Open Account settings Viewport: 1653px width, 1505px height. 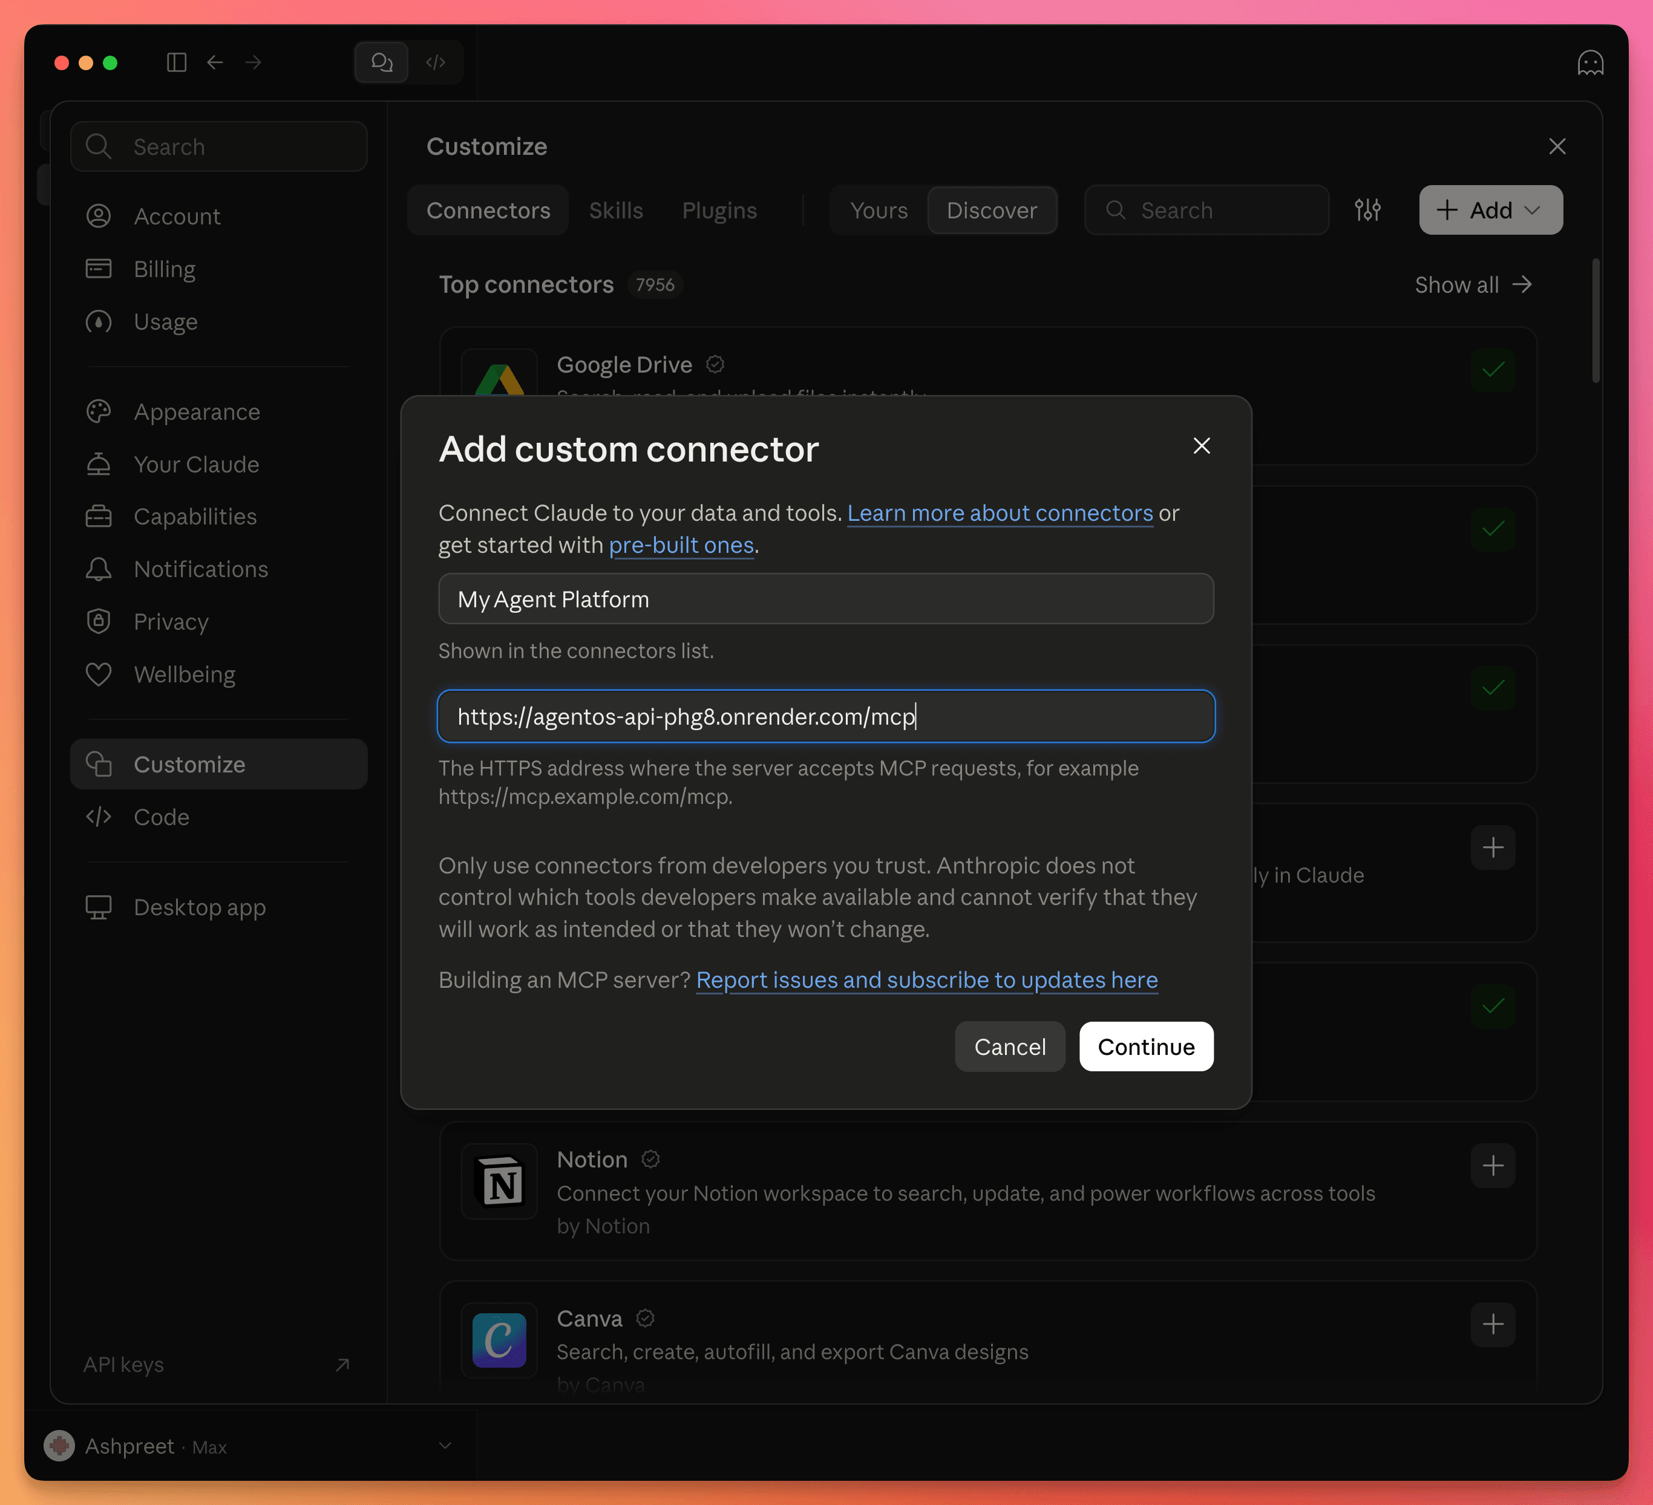click(x=218, y=217)
